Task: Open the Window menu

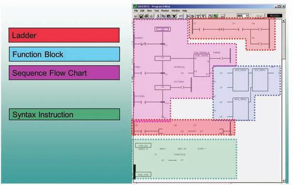Action: tap(176, 11)
